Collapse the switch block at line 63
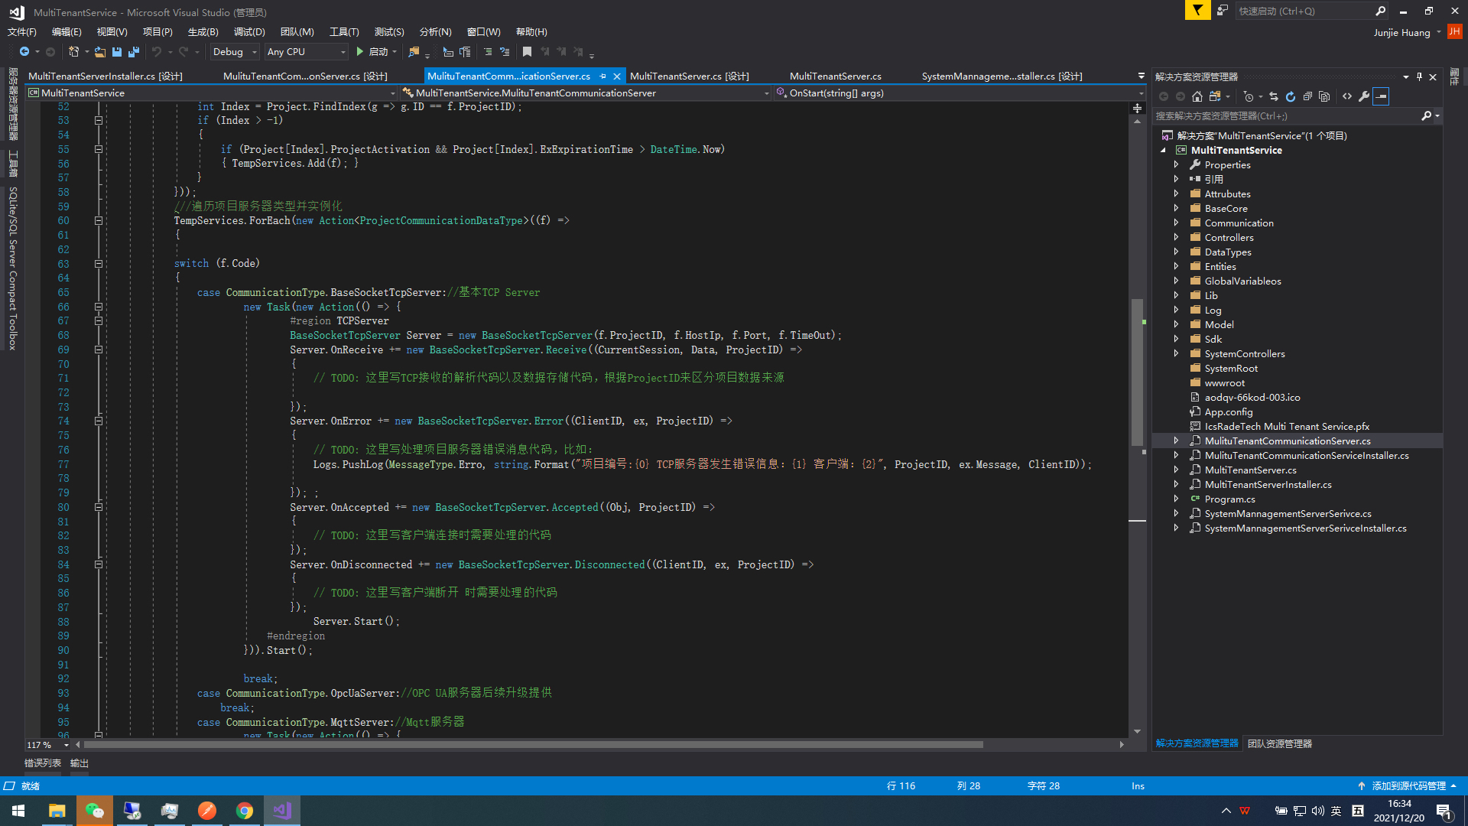This screenshot has width=1468, height=826. click(x=99, y=264)
